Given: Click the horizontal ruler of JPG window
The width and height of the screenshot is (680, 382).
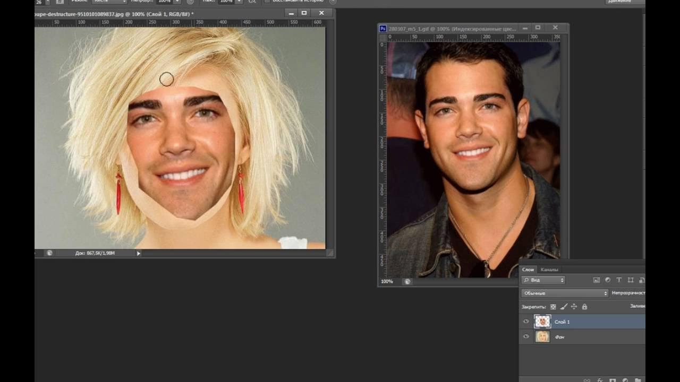Looking at the screenshot, I should click(180, 23).
